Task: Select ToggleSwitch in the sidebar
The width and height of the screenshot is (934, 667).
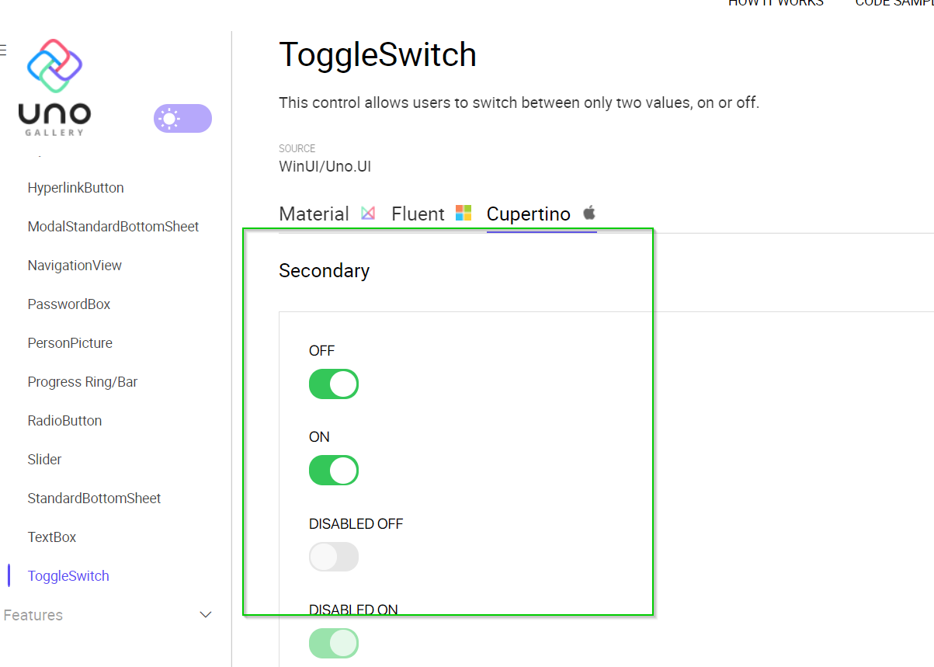Action: [x=68, y=575]
